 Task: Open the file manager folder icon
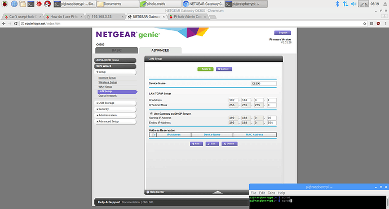pyautogui.click(x=23, y=4)
